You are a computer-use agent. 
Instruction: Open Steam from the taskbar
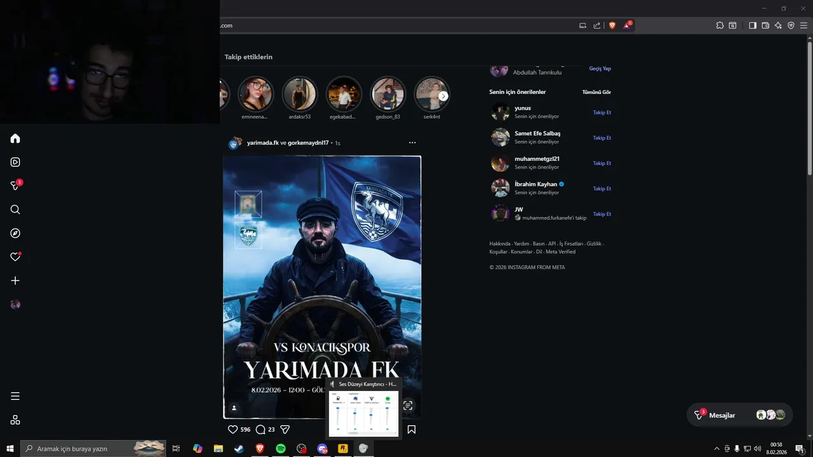(x=239, y=449)
